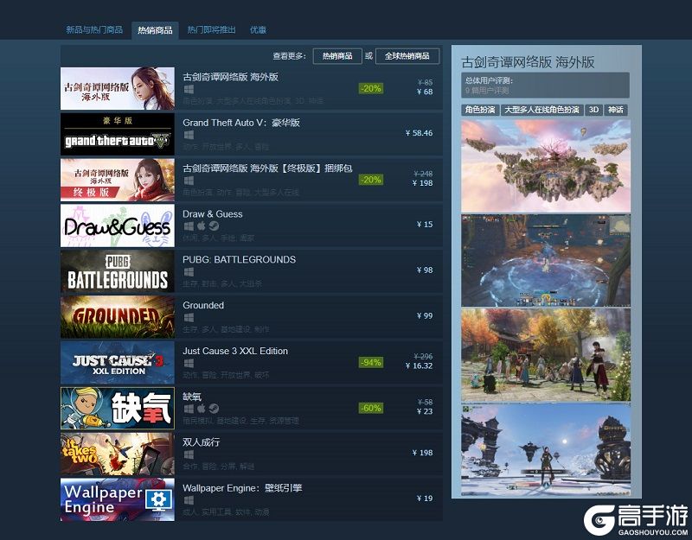
Task: Click the preview panel title 古剑奇谭网络版 海外版
Action: [x=529, y=62]
